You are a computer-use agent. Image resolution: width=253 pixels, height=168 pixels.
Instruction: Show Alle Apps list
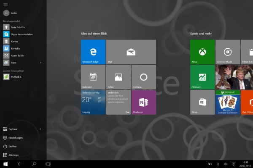click(x=11, y=155)
